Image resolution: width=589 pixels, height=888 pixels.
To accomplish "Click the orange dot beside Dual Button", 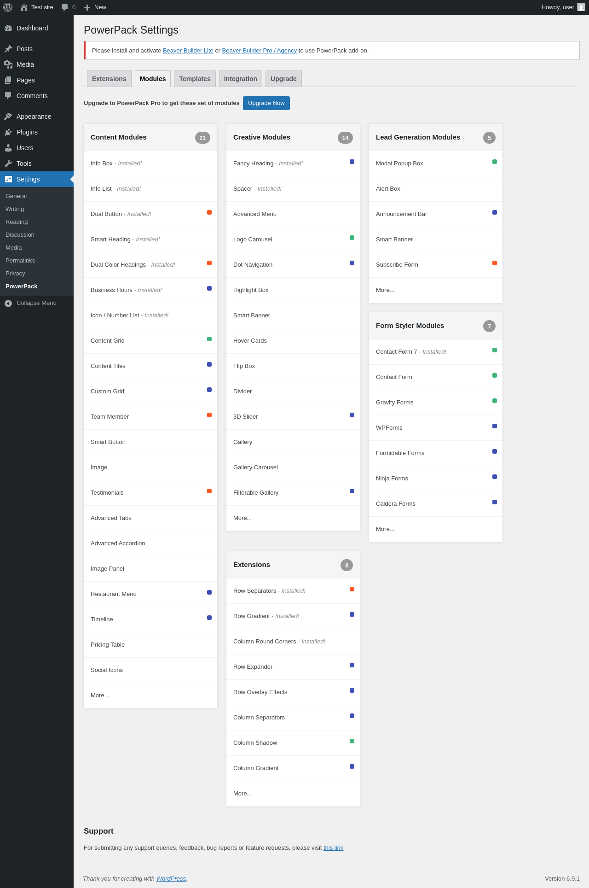I will 209,212.
